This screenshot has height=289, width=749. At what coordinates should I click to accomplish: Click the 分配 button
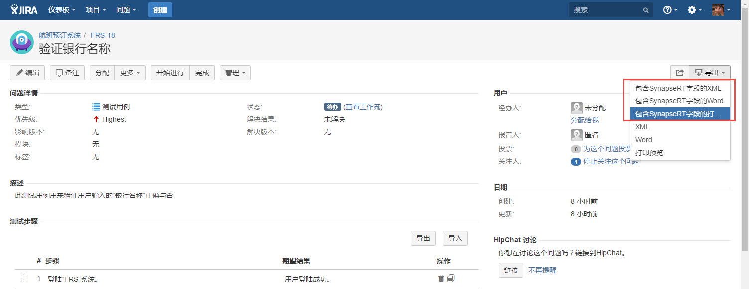(102, 73)
